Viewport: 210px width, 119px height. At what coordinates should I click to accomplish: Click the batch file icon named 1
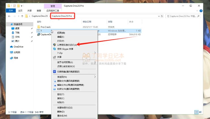coord(38,31)
